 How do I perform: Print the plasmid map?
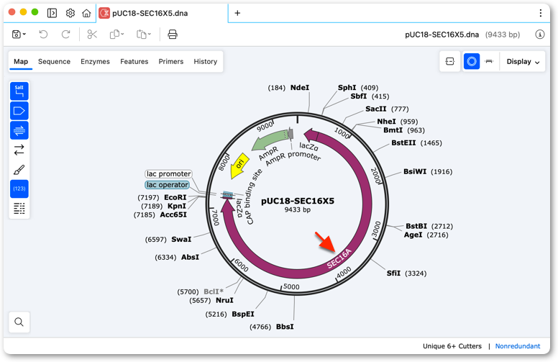point(173,35)
